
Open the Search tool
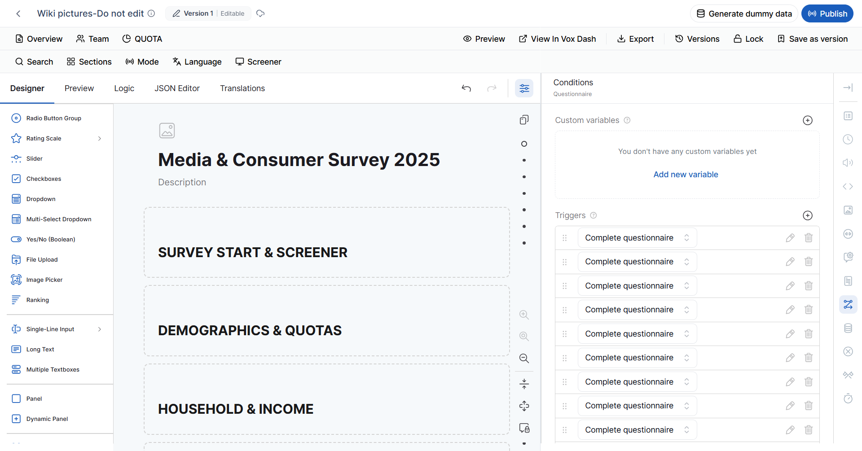pos(34,62)
